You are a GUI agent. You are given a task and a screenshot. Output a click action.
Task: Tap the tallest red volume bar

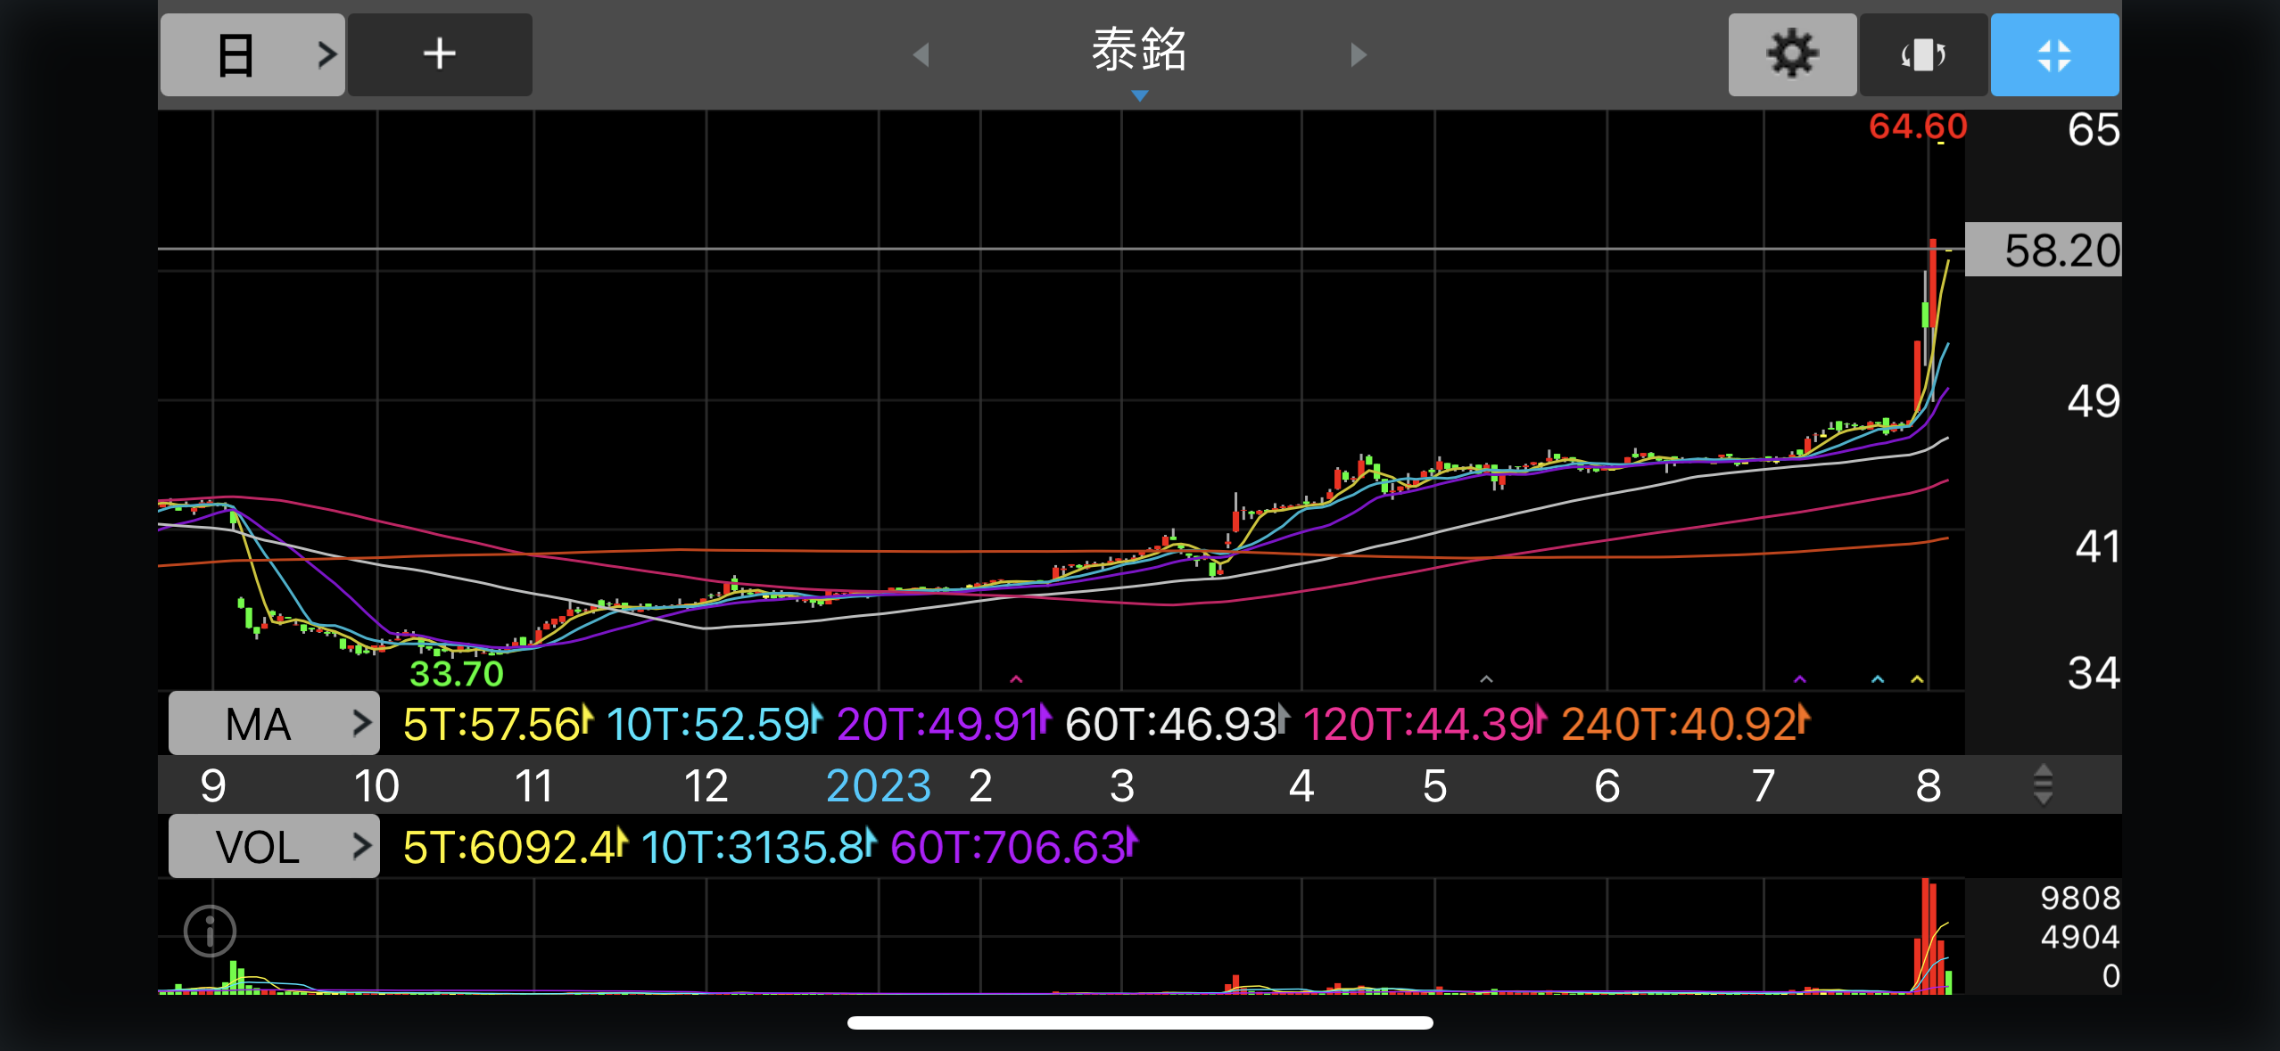point(1925,936)
